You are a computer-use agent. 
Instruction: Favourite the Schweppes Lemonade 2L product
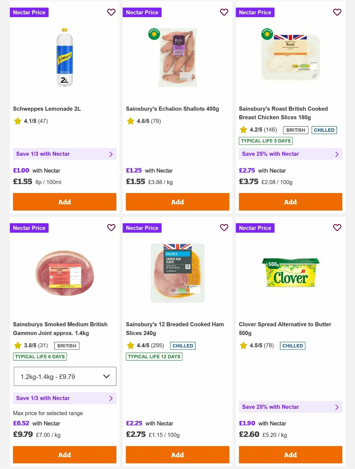tap(111, 12)
